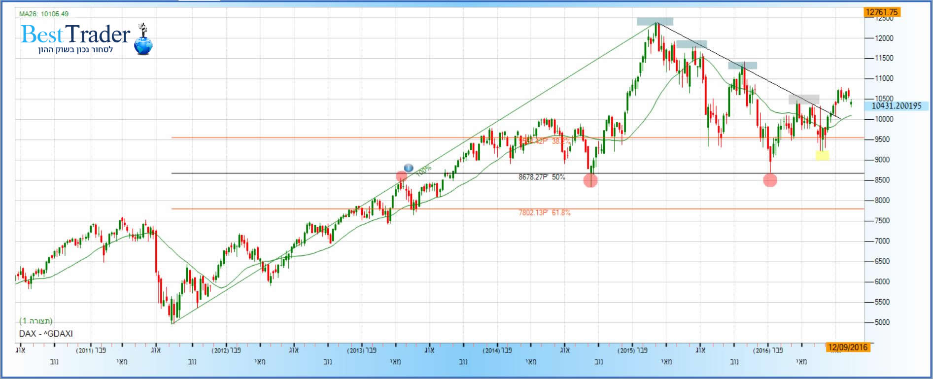The image size is (933, 379).
Task: Click the 5000 level on the price axis
Action: (x=882, y=322)
